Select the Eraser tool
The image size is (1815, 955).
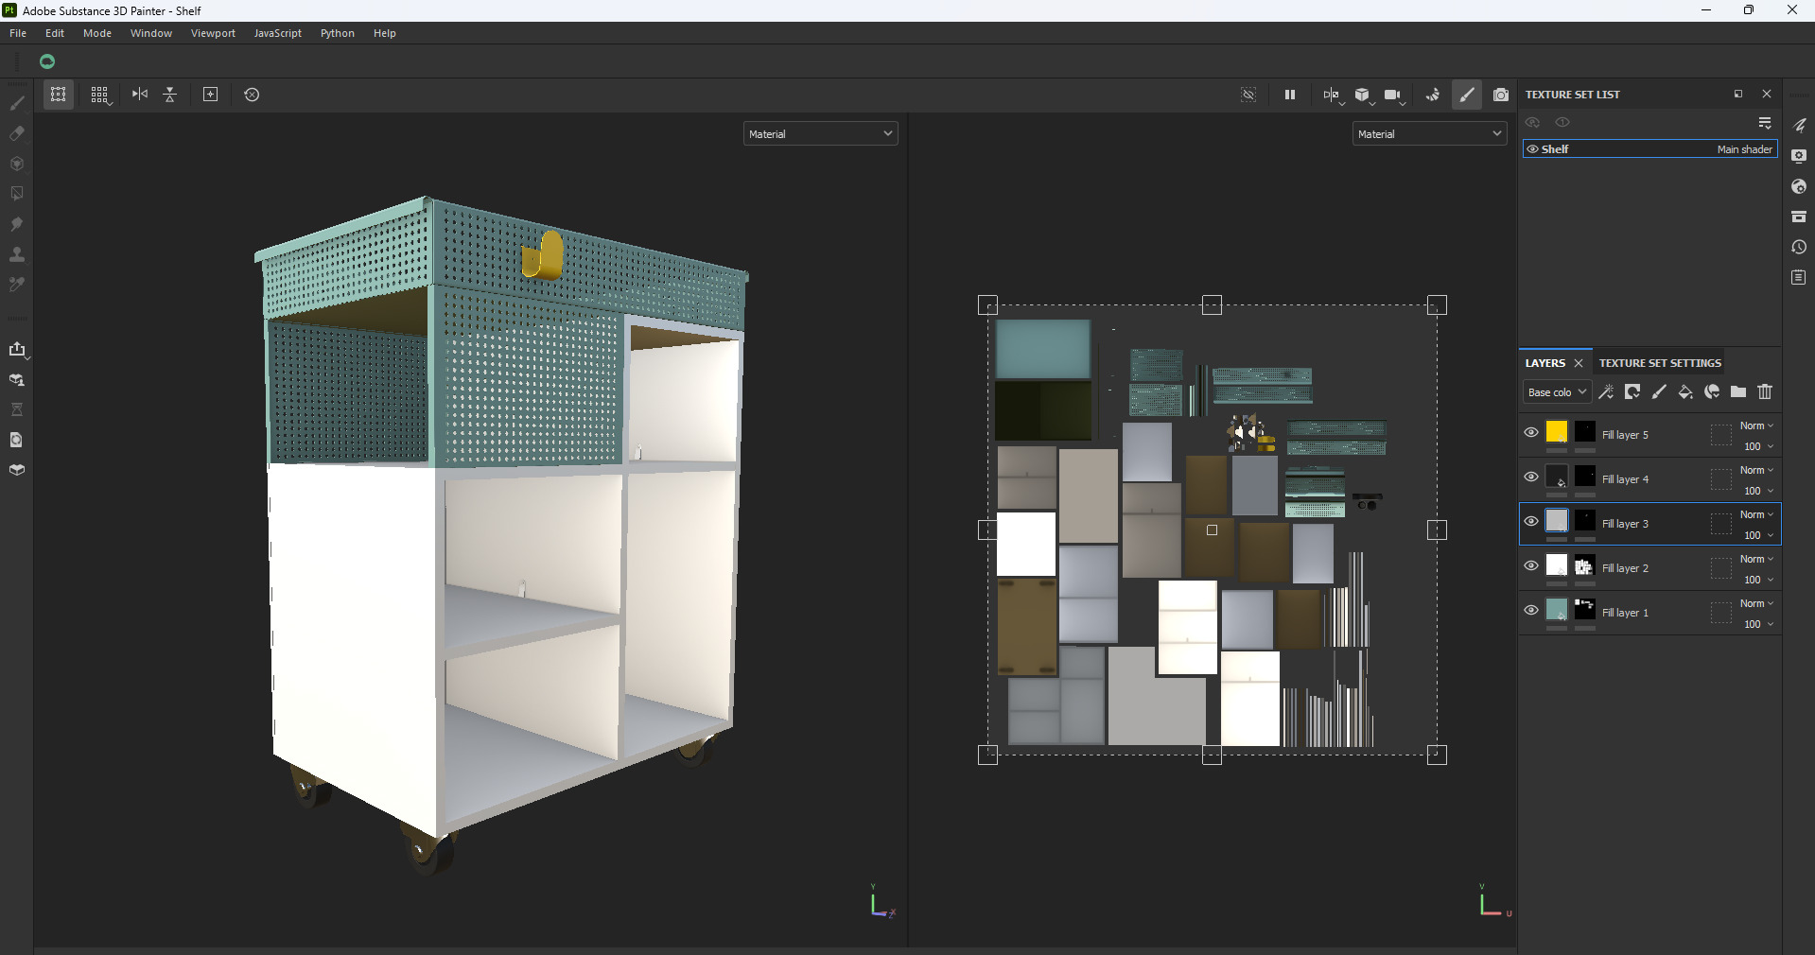[17, 133]
